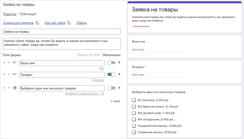Tick the 804, Холодильник checkbox
The height and width of the screenshot is (139, 244).
[x=134, y=120]
